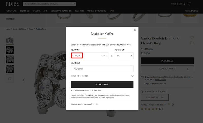The width and height of the screenshot is (203, 123).
Task: Open the User Agreement link
Action: coord(104,95)
